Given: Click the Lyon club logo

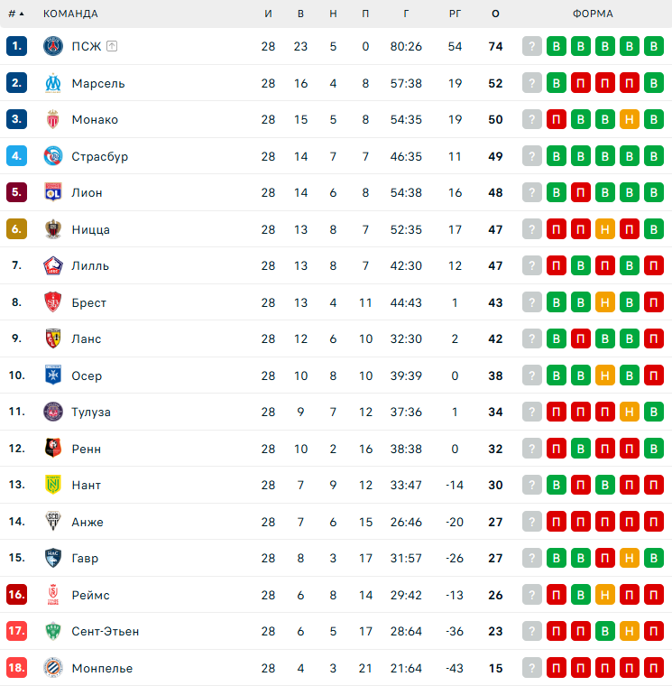Looking at the screenshot, I should point(52,192).
